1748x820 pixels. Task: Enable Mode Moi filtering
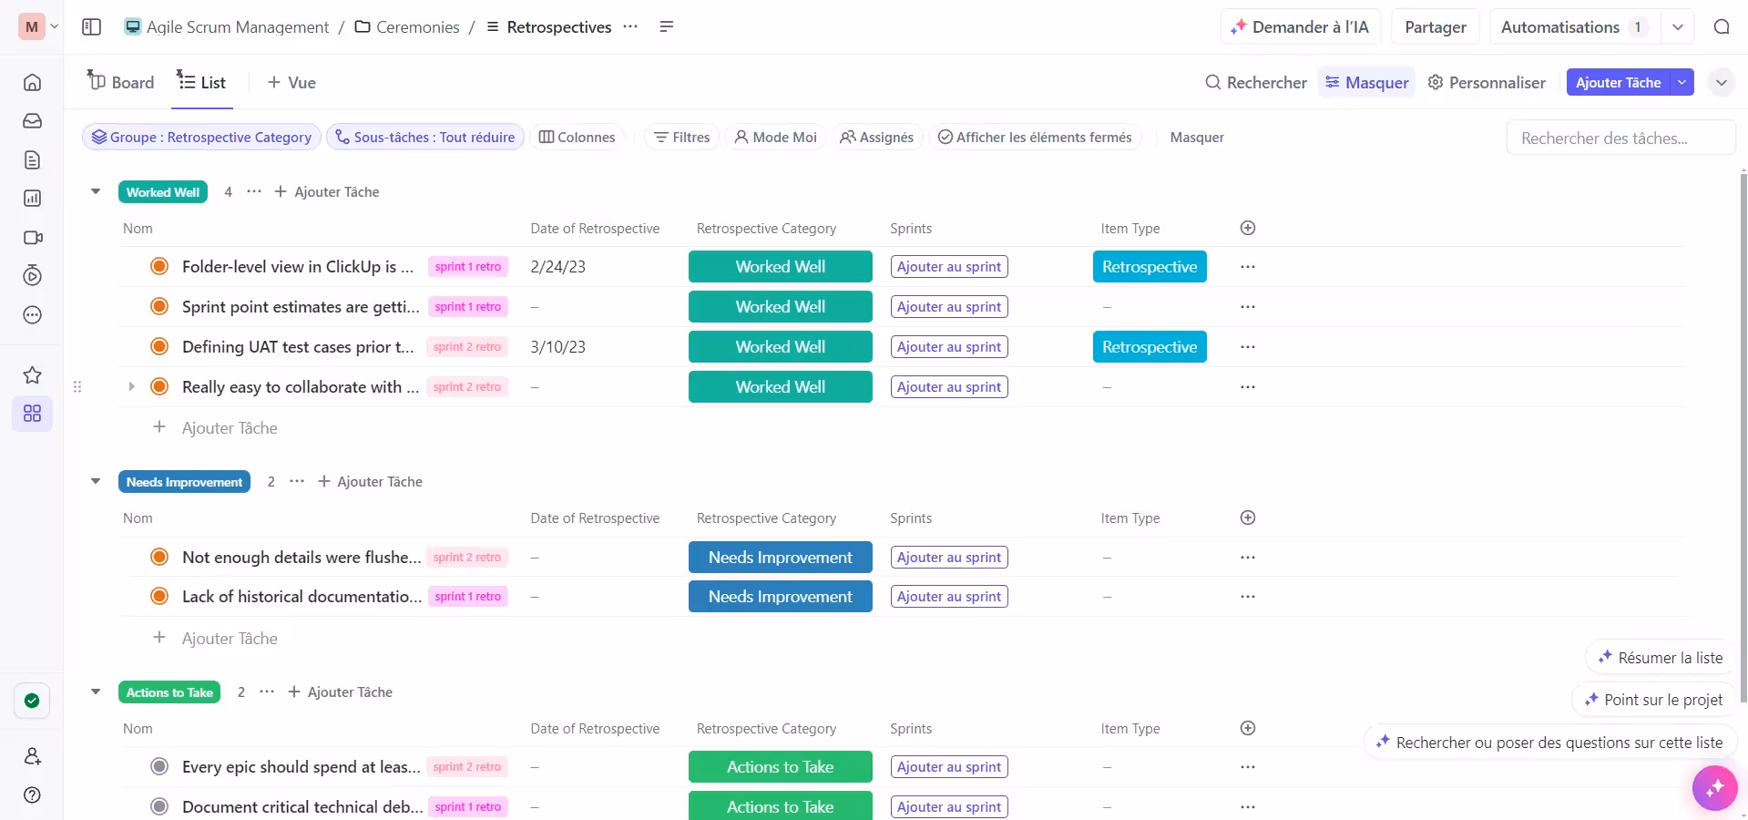coord(775,137)
